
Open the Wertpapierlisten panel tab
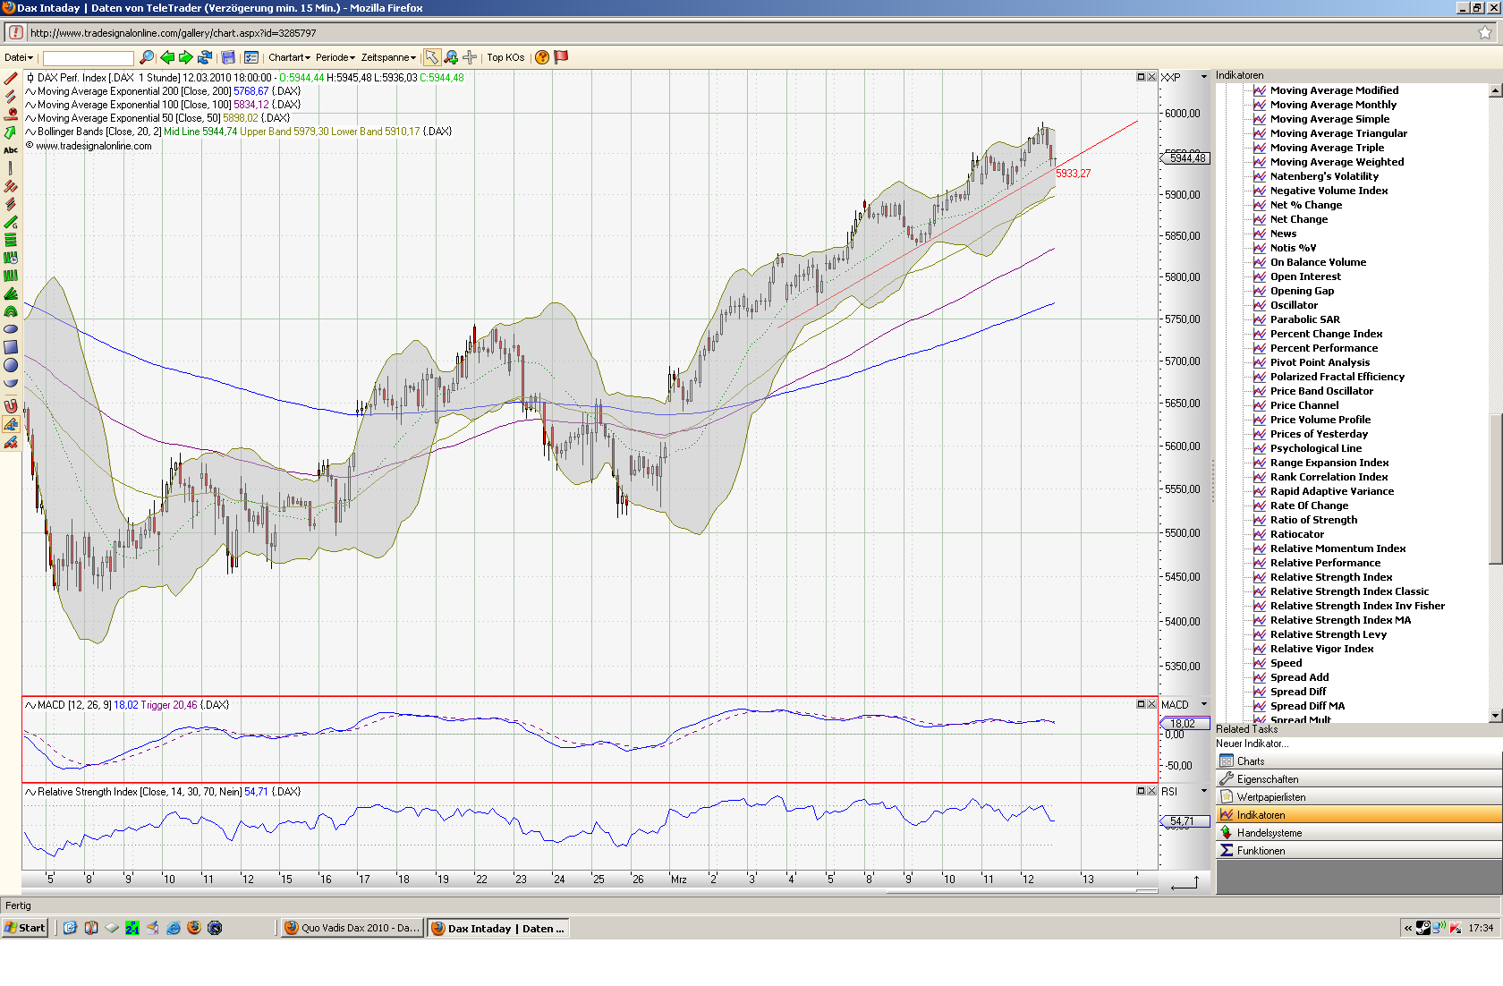[x=1358, y=797]
